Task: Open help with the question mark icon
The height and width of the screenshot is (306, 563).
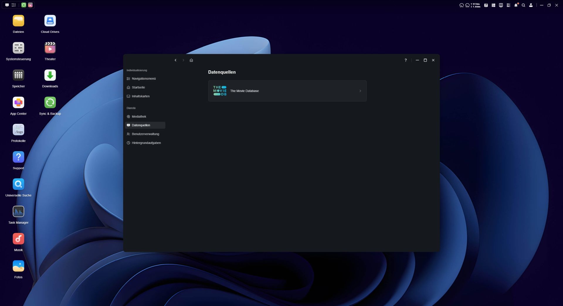Action: tap(406, 60)
